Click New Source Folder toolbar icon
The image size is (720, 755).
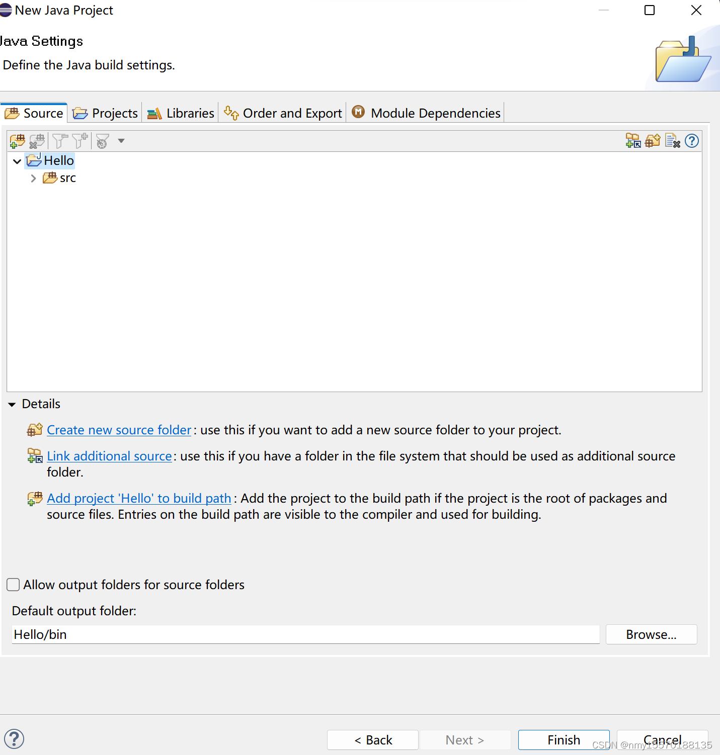653,141
